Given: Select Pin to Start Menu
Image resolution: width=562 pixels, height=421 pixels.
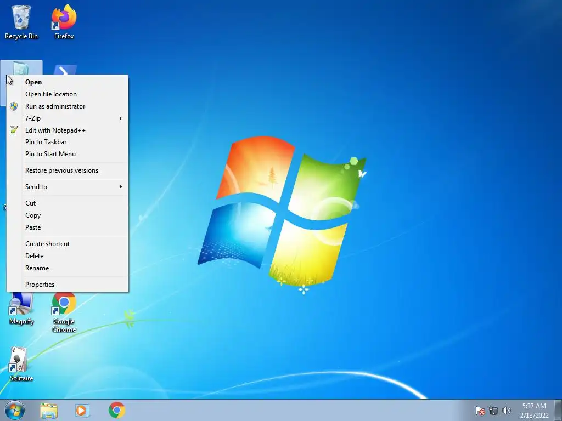Looking at the screenshot, I should pyautogui.click(x=68, y=154).
